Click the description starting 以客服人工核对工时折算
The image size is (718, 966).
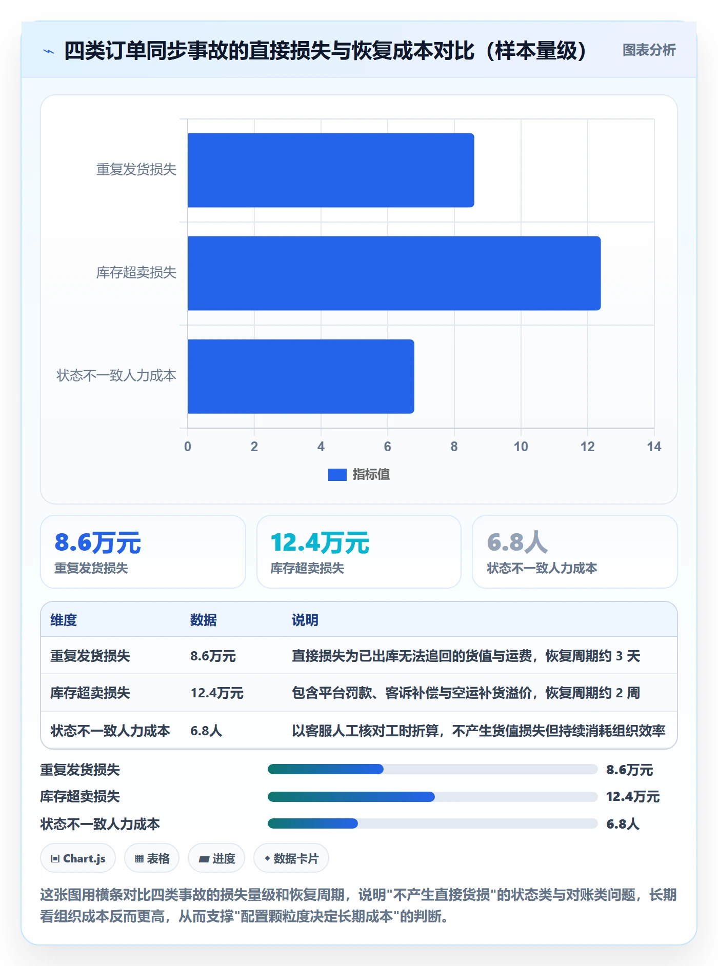pyautogui.click(x=478, y=731)
